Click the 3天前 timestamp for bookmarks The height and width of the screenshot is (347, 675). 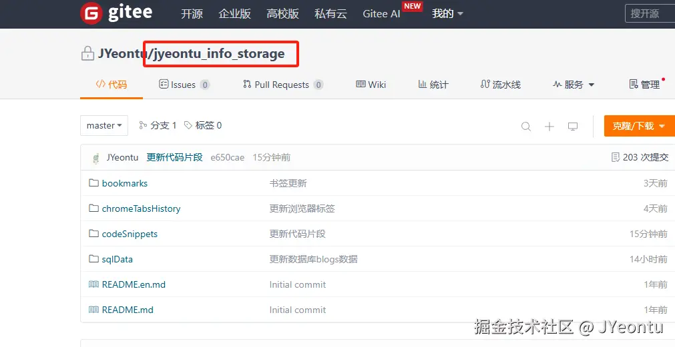[655, 183]
